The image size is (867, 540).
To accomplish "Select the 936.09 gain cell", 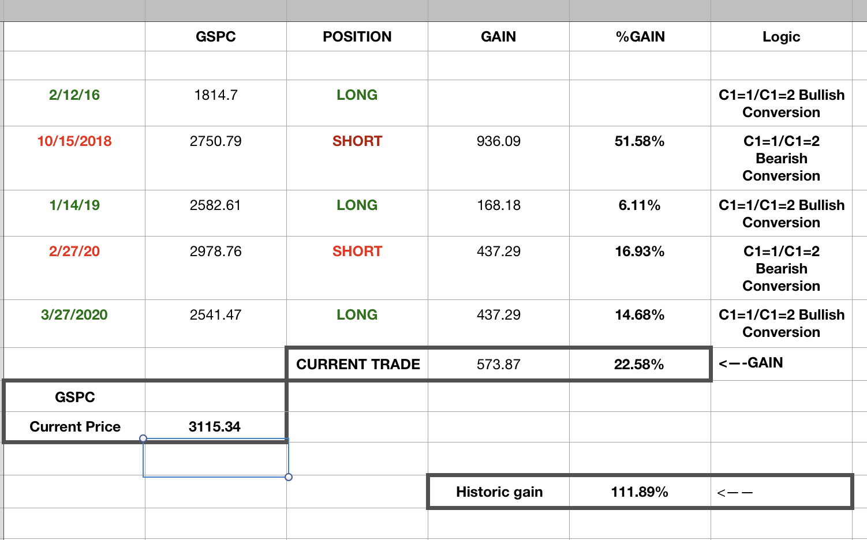I will pos(499,141).
